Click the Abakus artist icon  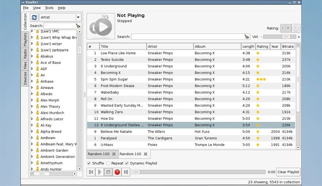click(x=37, y=56)
